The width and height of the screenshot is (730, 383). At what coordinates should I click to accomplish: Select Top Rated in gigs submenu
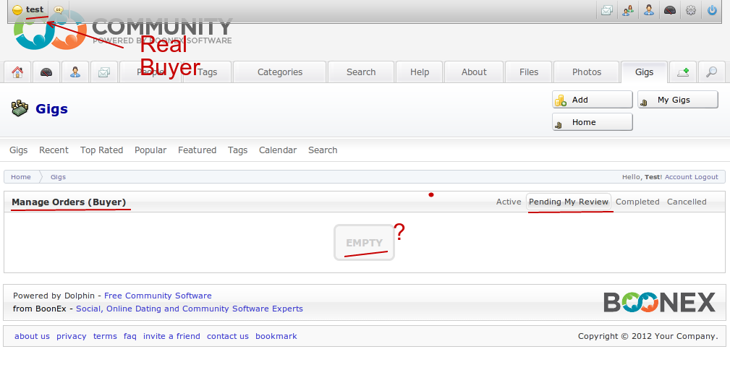(x=101, y=150)
